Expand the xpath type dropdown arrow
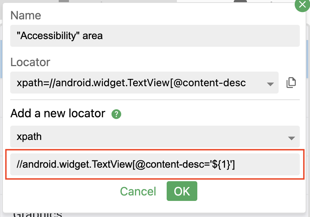 click(x=291, y=138)
